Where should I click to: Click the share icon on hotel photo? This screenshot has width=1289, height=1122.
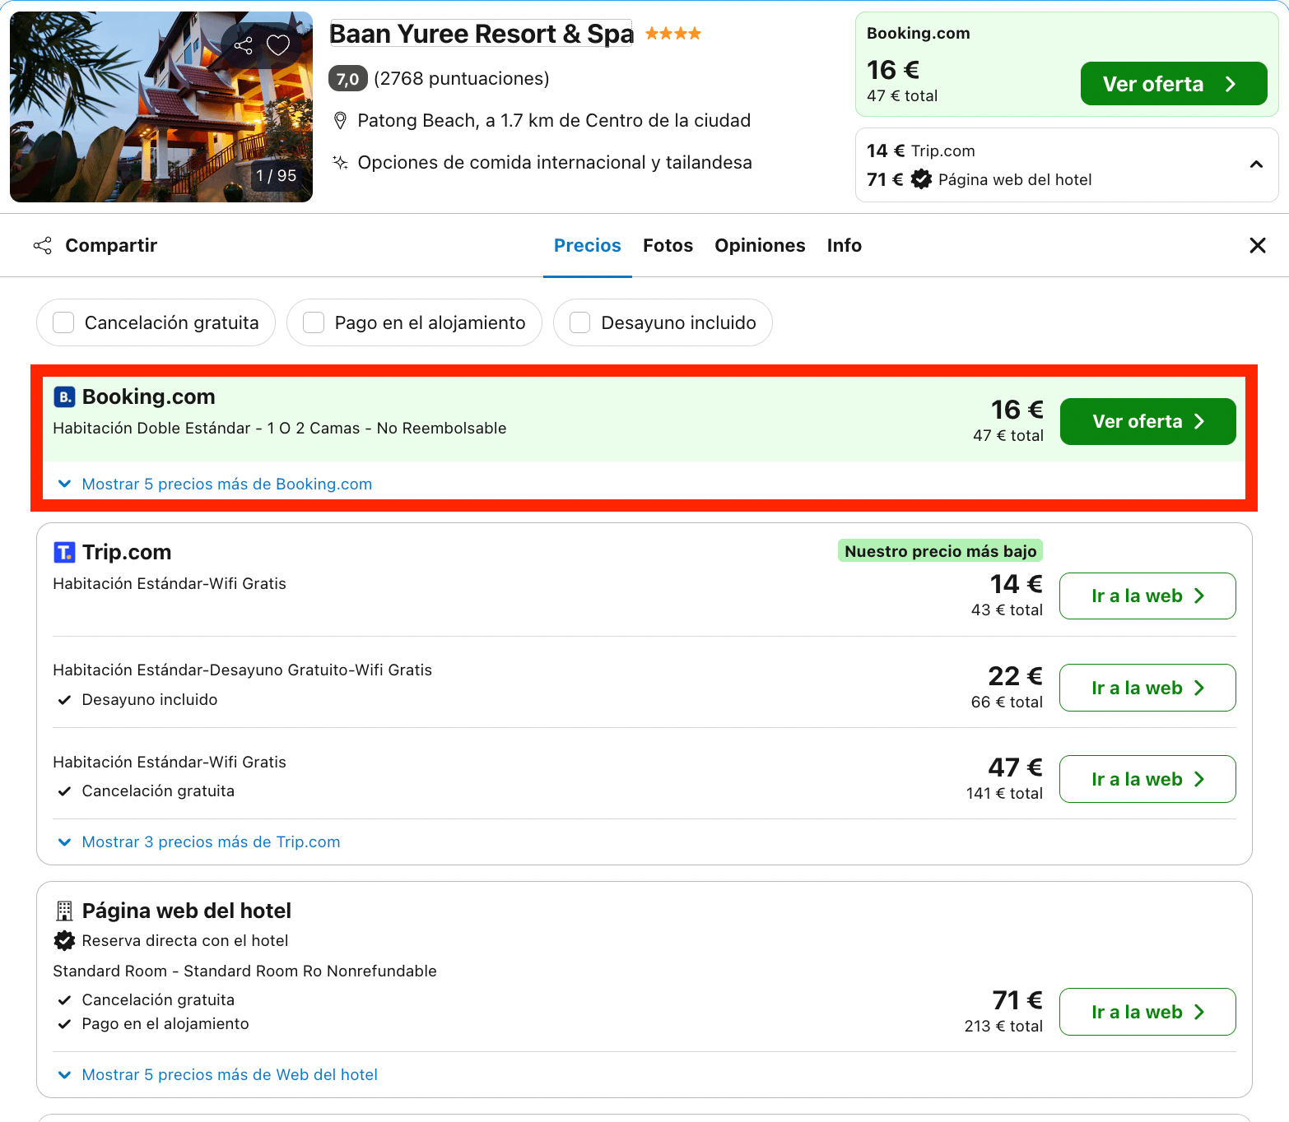(243, 45)
